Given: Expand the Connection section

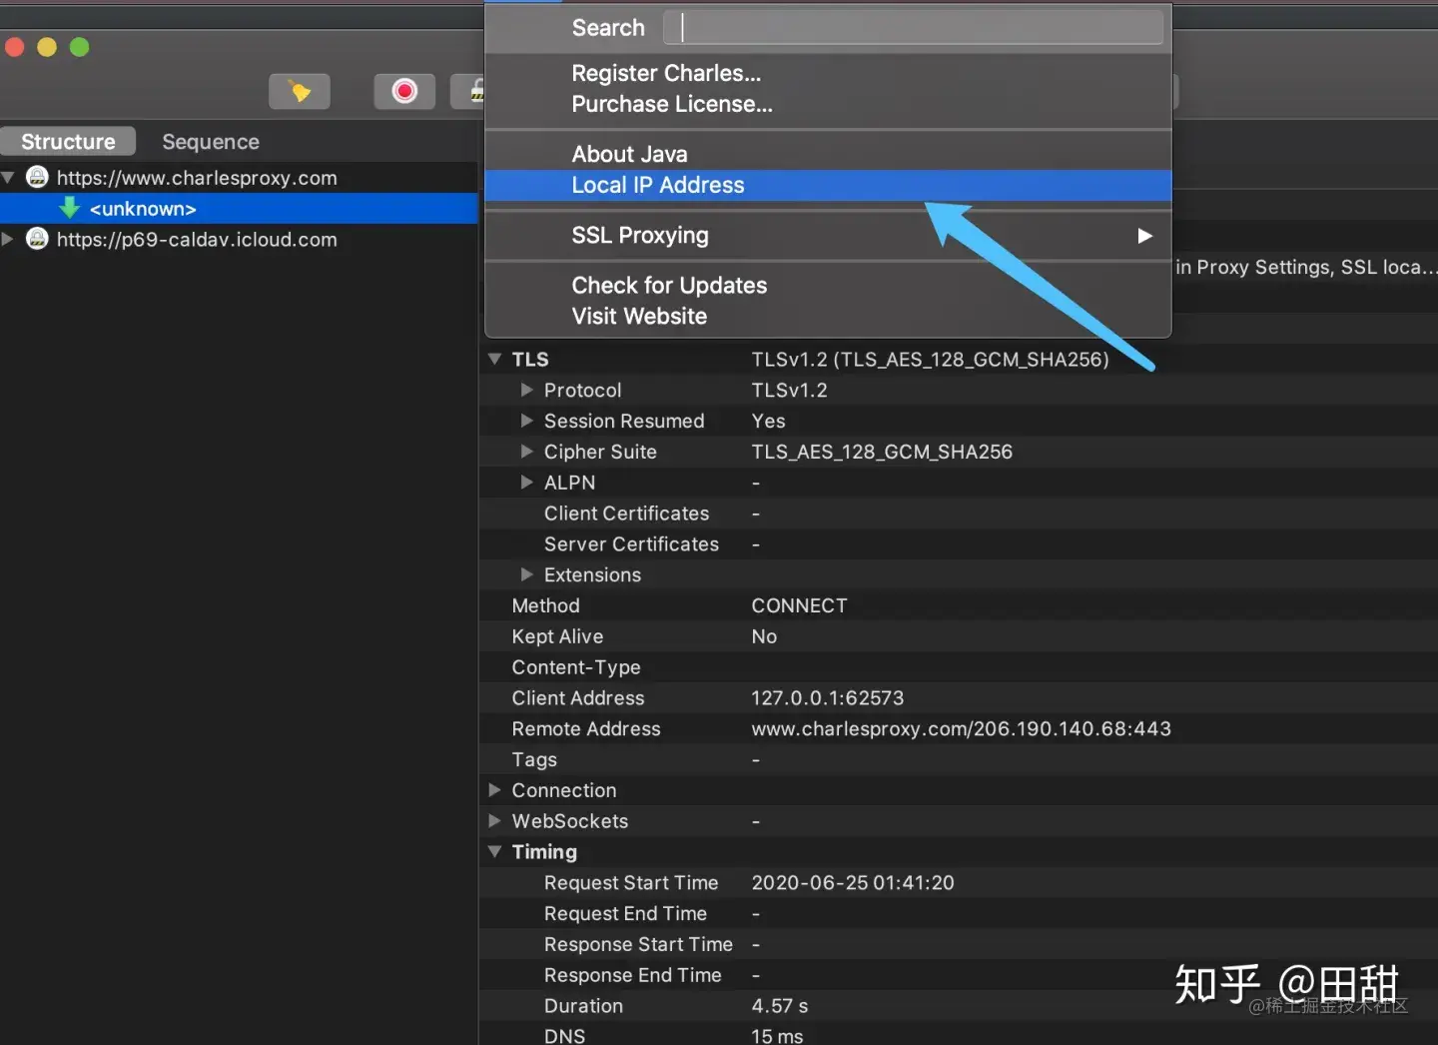Looking at the screenshot, I should (494, 790).
